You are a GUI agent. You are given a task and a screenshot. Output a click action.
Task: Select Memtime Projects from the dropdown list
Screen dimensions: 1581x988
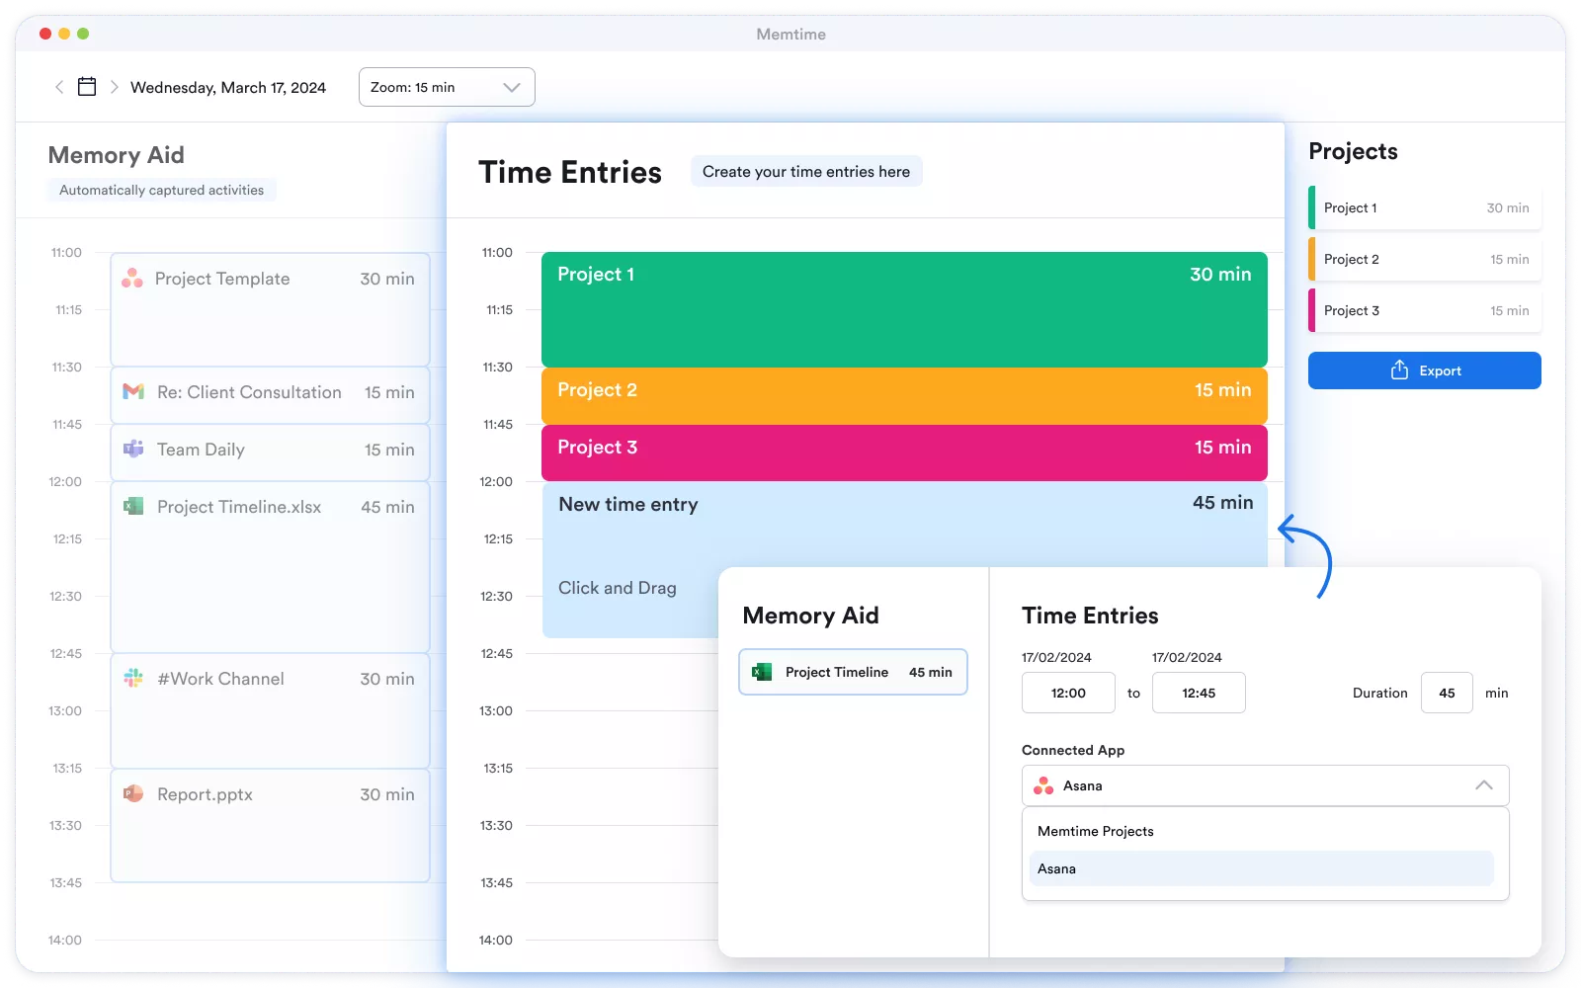tap(1096, 831)
